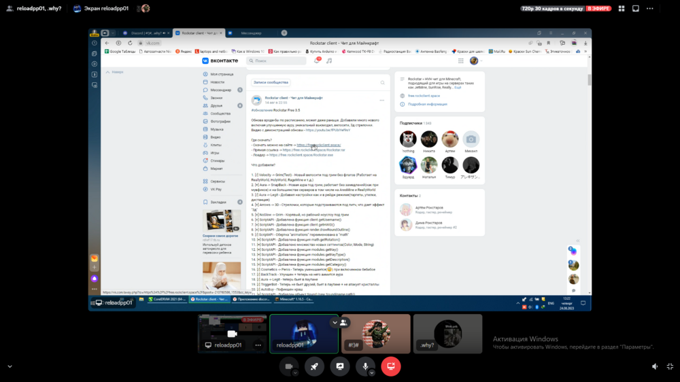Screen dimensions: 680x382
Task: Switch to Minecraft 1.16.5 taskbar item
Action: pyautogui.click(x=294, y=299)
